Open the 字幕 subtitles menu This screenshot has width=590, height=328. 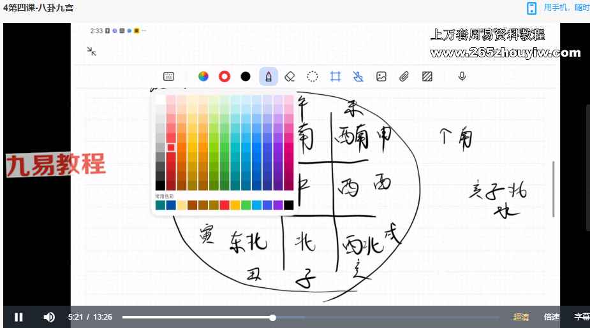pyautogui.click(x=581, y=317)
